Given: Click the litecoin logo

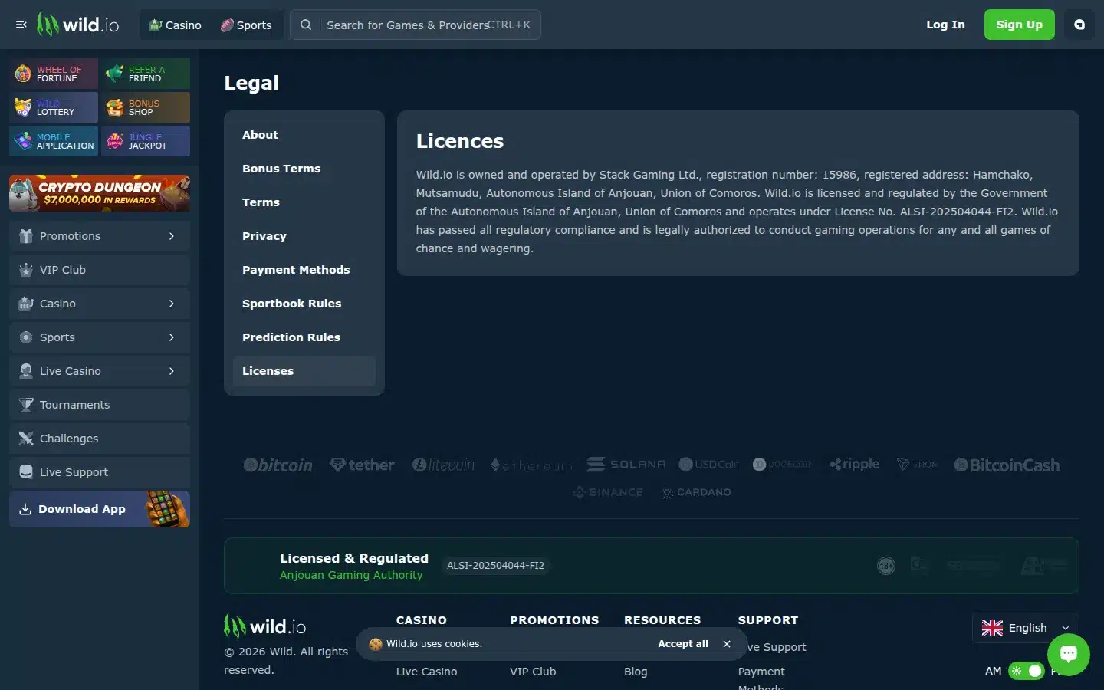Looking at the screenshot, I should coord(443,465).
